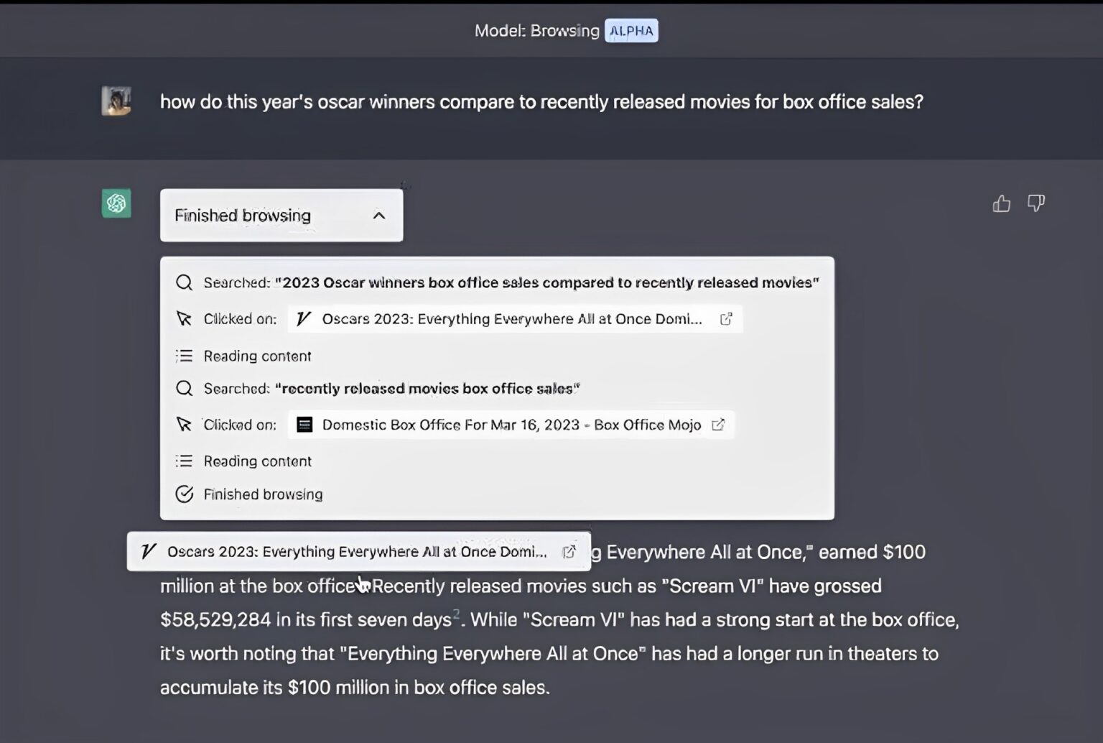
Task: Collapse the Finished browsing panel via chevron
Action: coord(380,216)
